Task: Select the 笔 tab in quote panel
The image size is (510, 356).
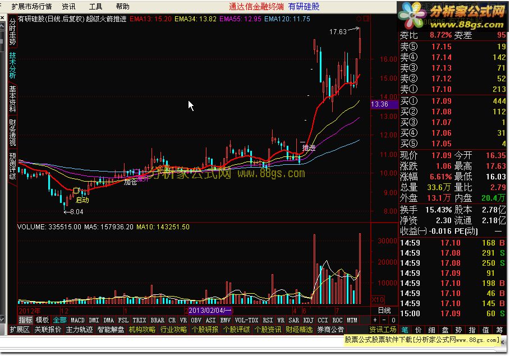Action: point(405,330)
